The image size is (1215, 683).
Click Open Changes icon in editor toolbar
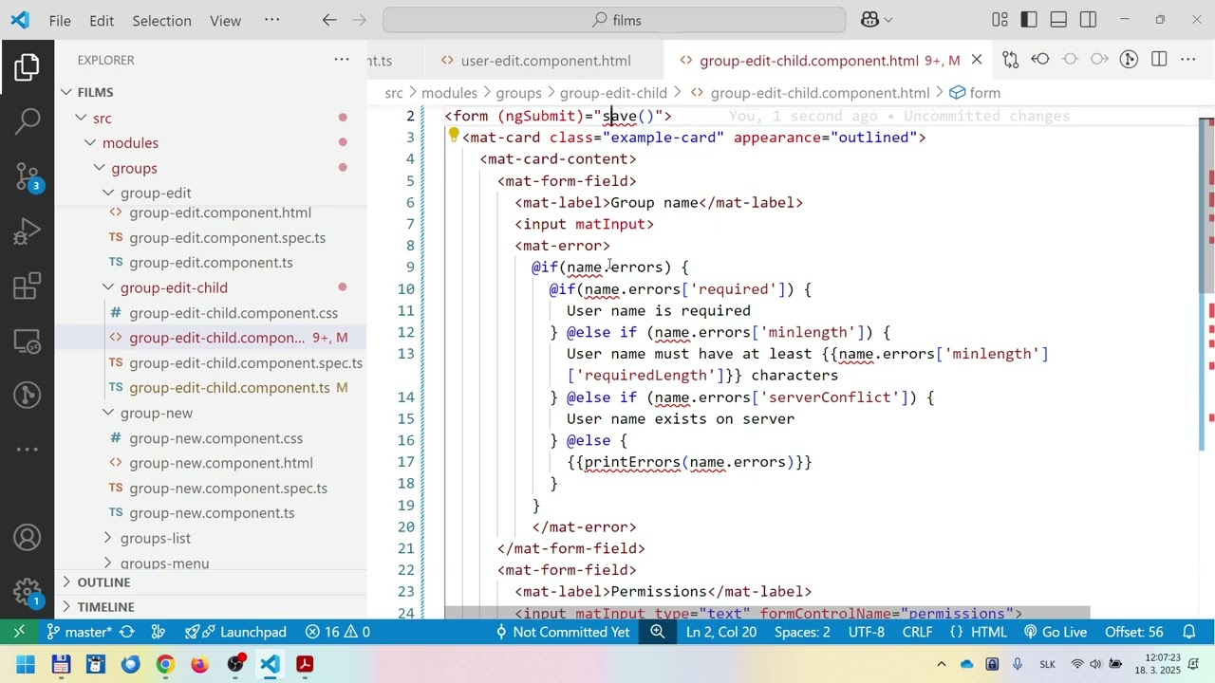coord(1010,60)
